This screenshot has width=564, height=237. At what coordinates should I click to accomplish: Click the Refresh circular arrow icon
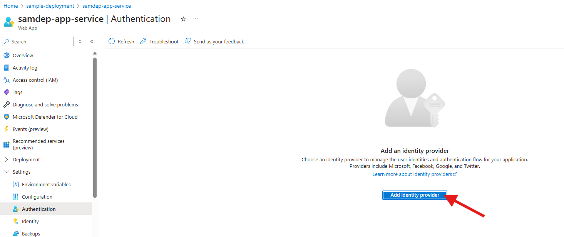coord(112,41)
